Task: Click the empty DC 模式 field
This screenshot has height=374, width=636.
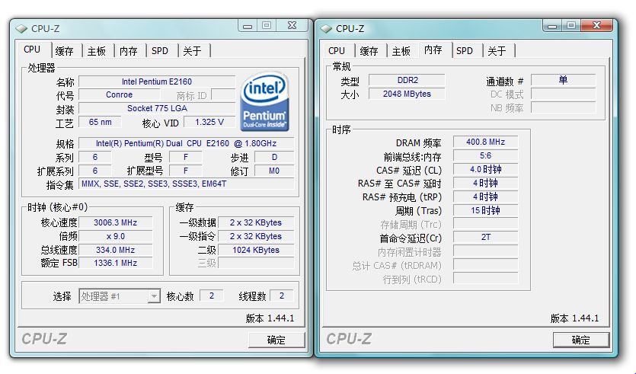Action: tap(564, 94)
